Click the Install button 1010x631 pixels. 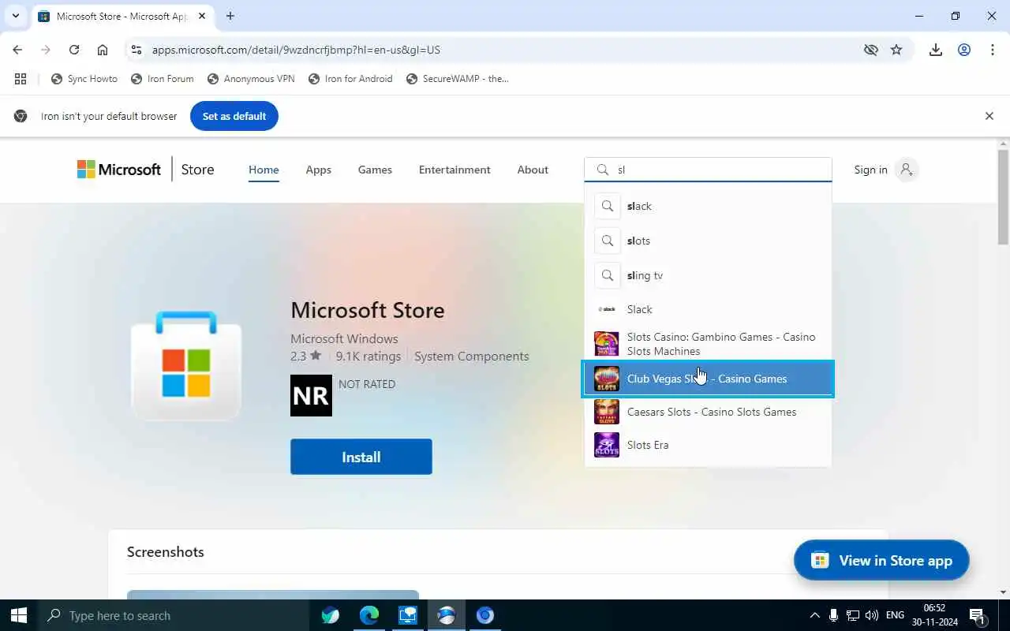[361, 457]
